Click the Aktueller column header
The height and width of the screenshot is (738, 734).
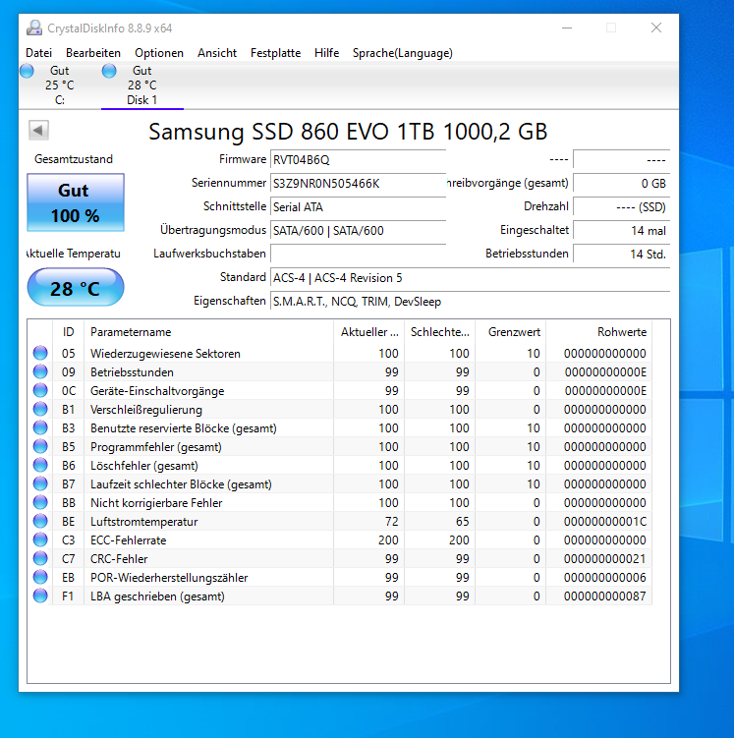(368, 332)
